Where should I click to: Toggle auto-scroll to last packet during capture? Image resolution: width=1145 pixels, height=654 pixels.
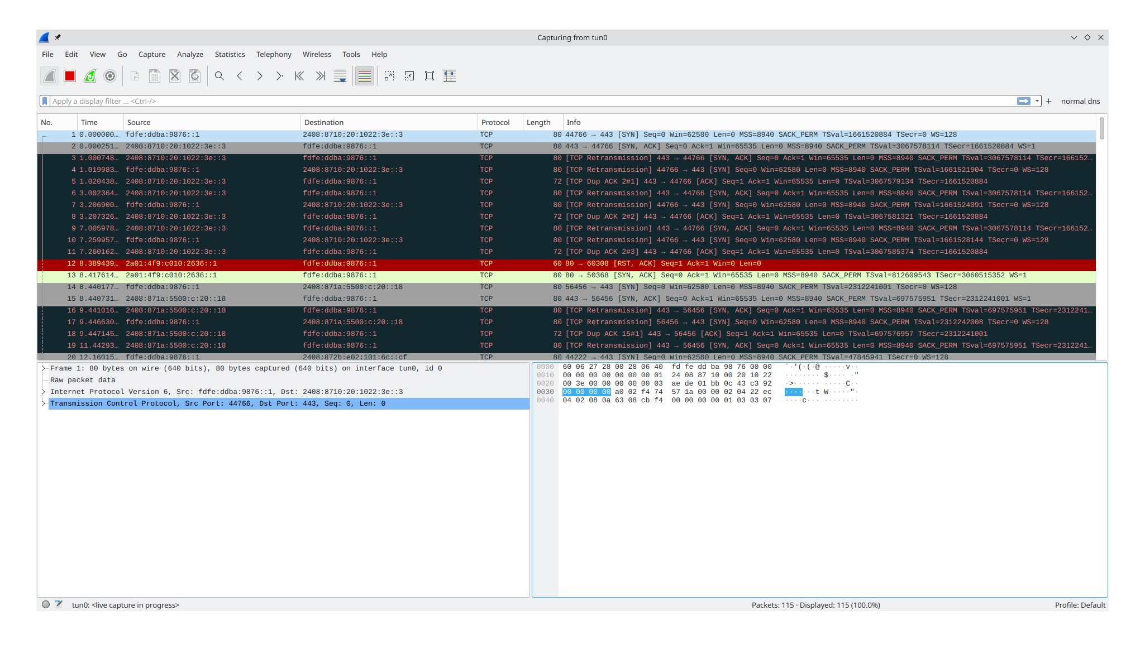(x=340, y=76)
